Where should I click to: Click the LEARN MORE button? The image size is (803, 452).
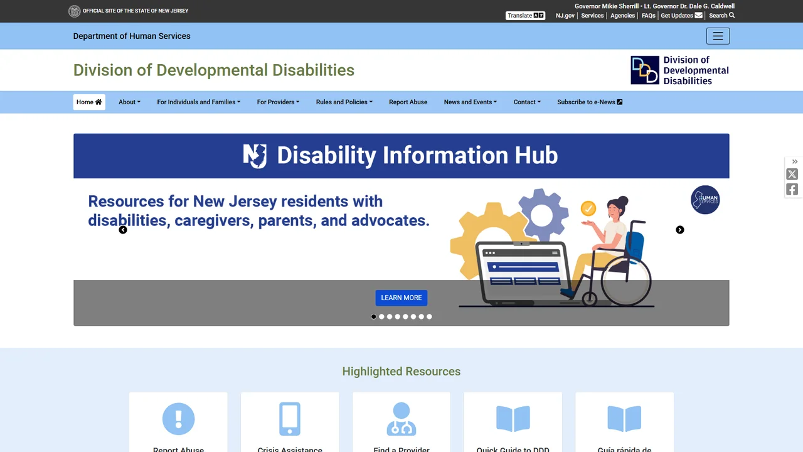pos(401,298)
